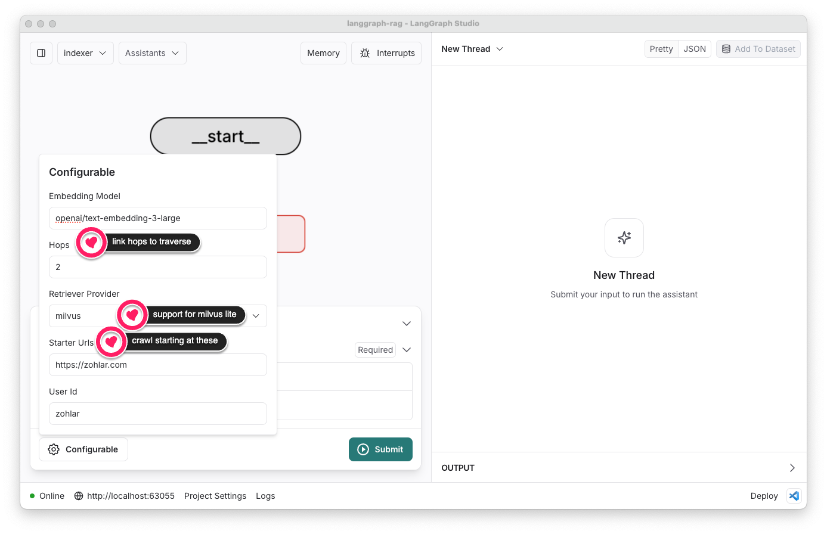Click the Configurable popup heading

[82, 172]
